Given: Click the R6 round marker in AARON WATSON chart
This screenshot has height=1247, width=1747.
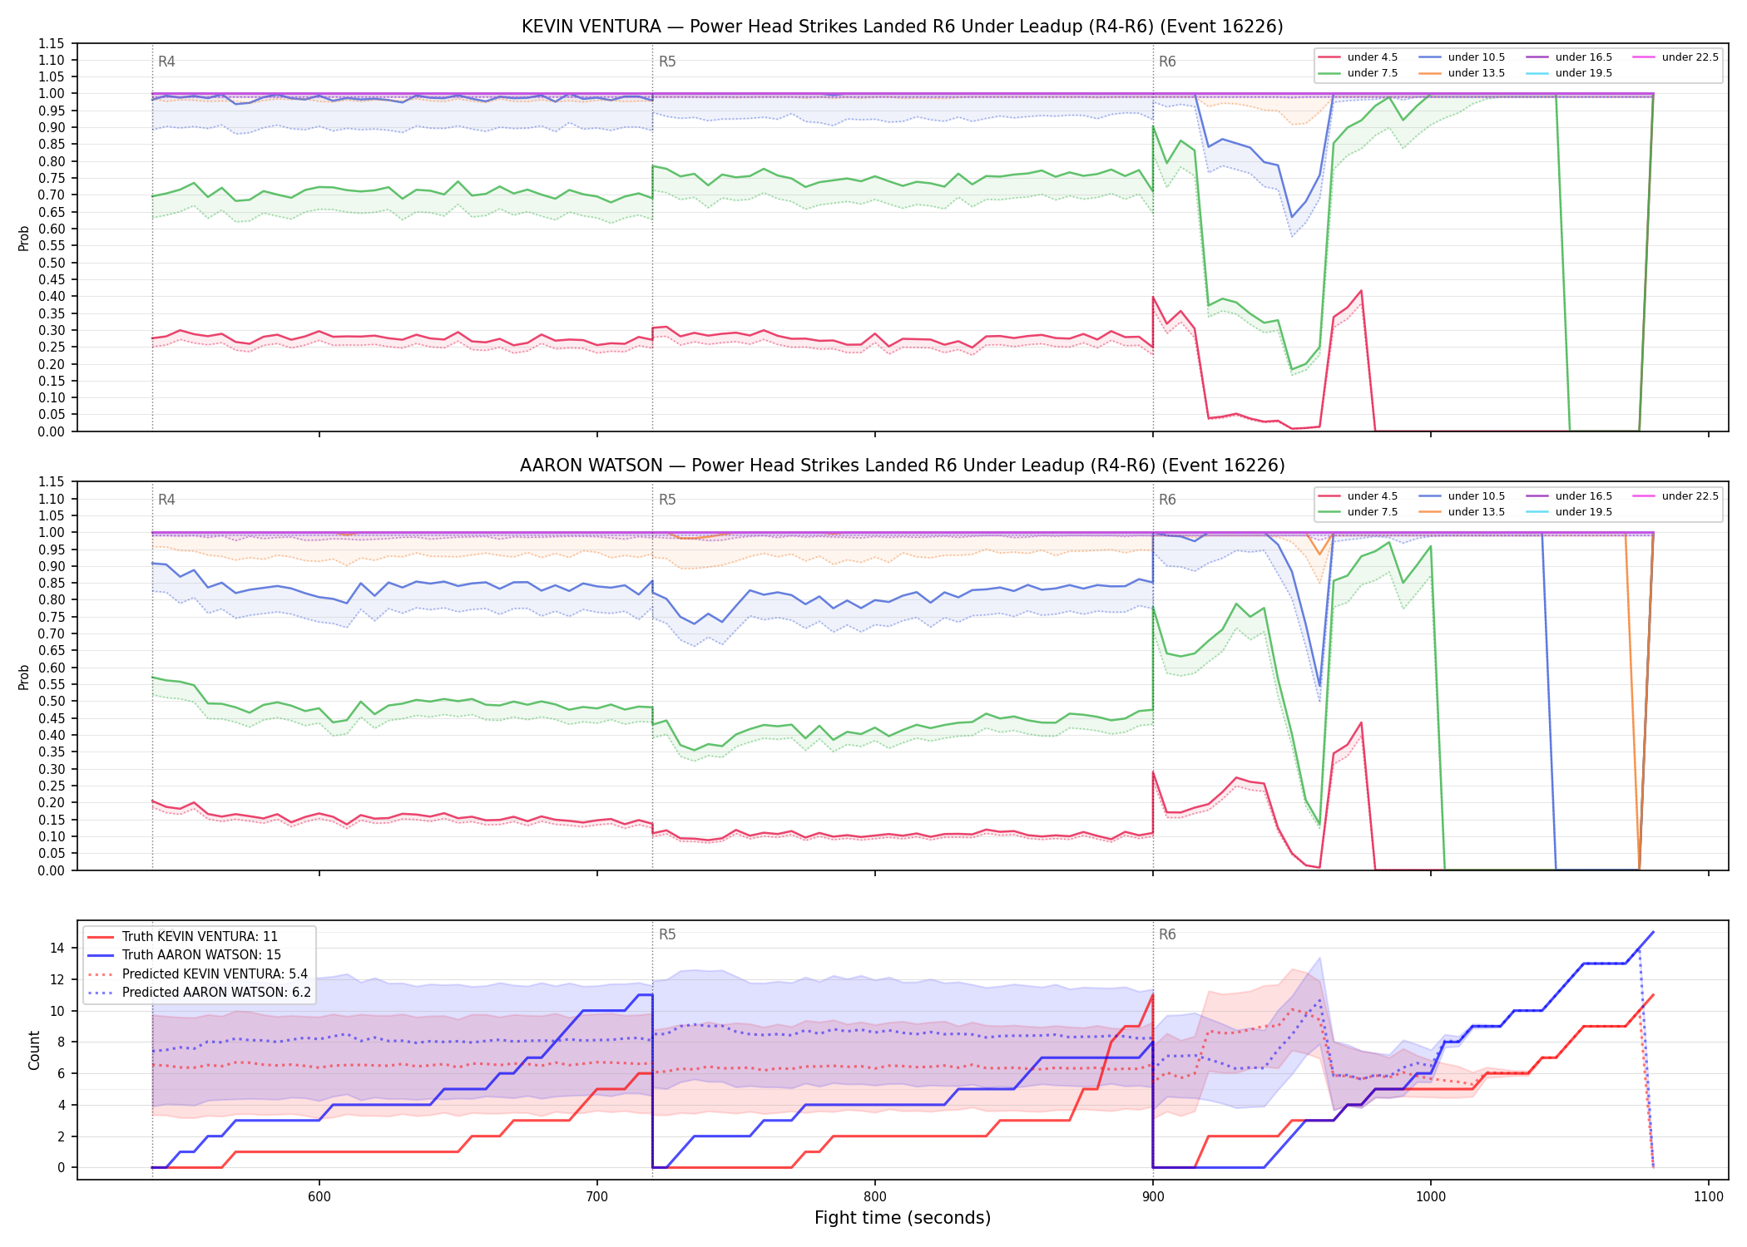Looking at the screenshot, I should coord(1167,500).
